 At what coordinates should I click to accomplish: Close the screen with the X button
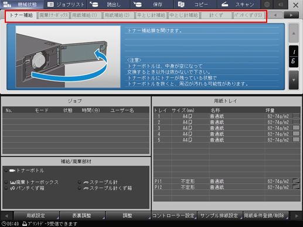tap(295, 5)
